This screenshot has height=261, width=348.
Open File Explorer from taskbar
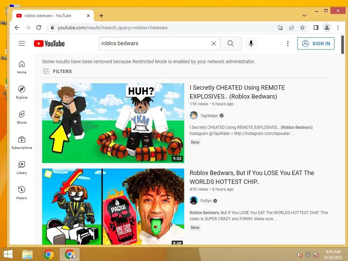(28, 254)
